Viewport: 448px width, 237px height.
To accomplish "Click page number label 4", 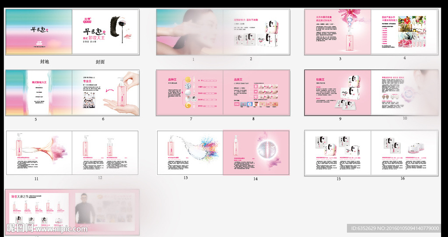I will click(x=405, y=58).
